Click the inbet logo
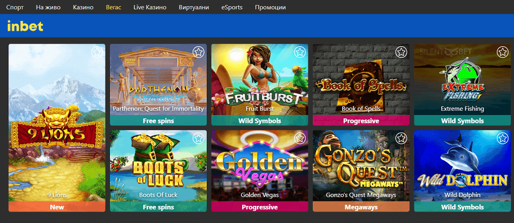 [25, 26]
